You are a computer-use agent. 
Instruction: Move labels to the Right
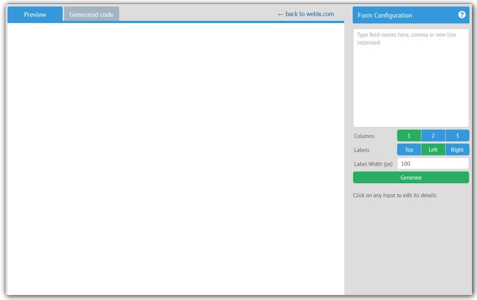coord(456,149)
